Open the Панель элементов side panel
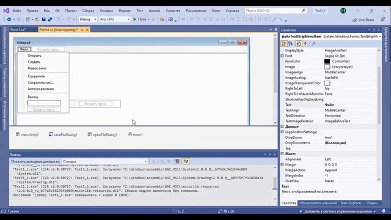The image size is (391, 220). click(4, 82)
